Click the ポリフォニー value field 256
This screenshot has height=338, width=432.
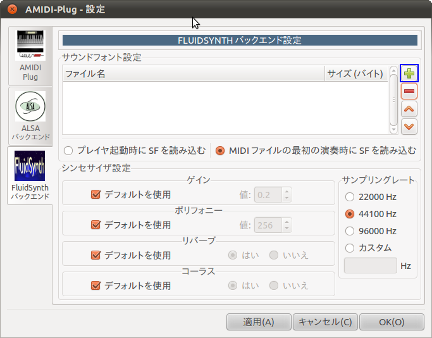point(268,225)
